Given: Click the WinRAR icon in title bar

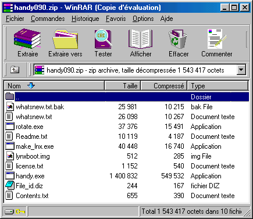Looking at the screenshot, I should [x=8, y=8].
